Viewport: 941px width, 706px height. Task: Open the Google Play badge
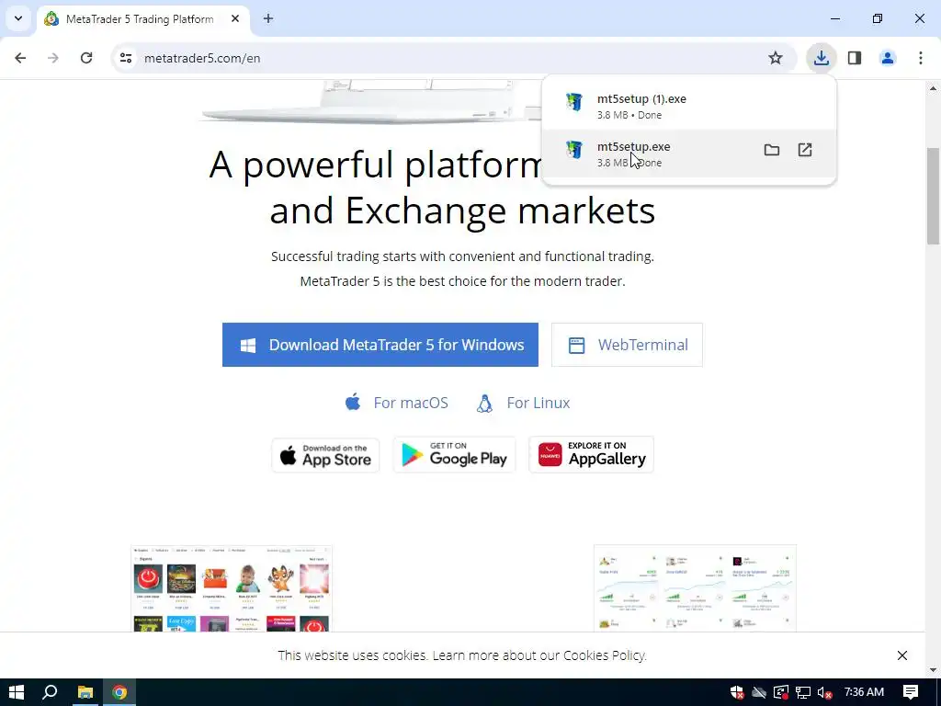point(454,455)
